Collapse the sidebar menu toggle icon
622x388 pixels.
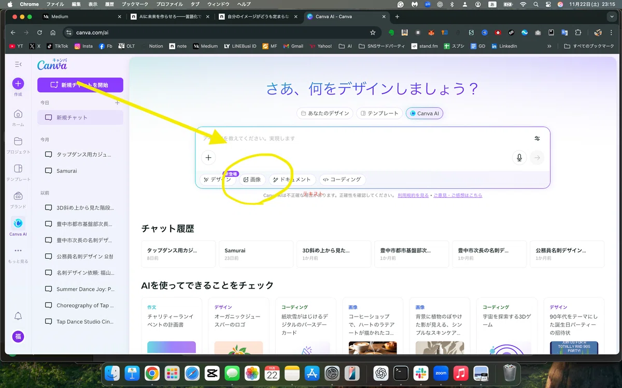[x=18, y=64]
